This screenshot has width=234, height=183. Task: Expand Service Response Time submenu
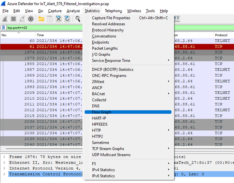tap(128, 61)
